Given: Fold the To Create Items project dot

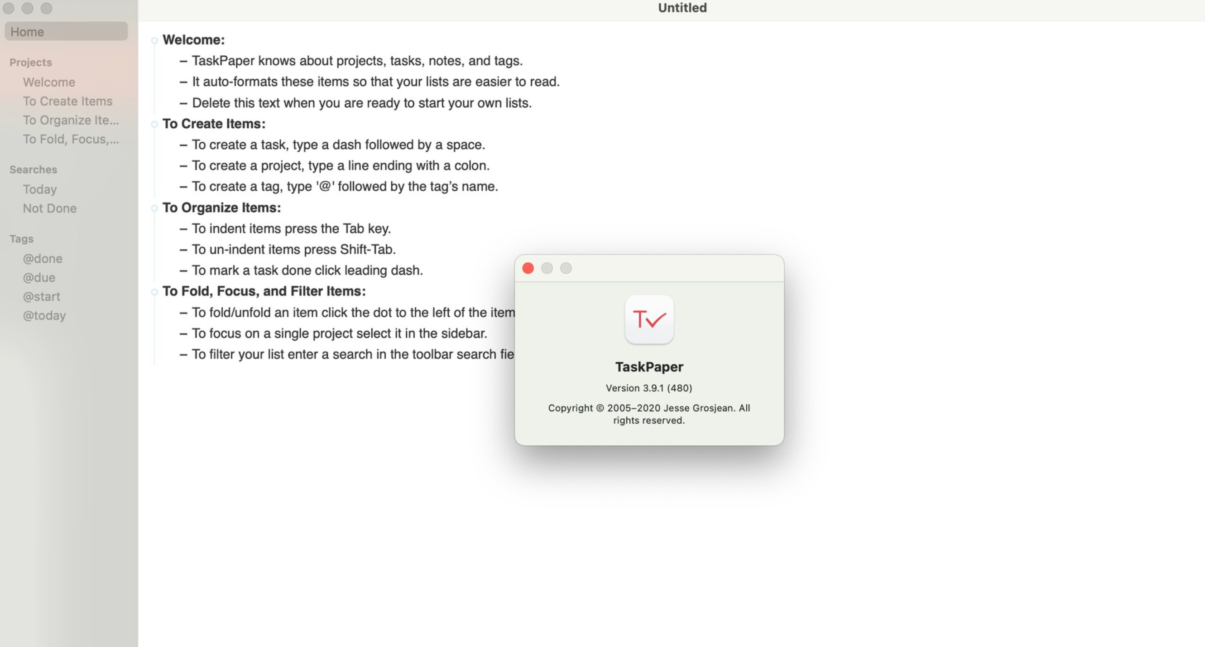Looking at the screenshot, I should (x=154, y=125).
